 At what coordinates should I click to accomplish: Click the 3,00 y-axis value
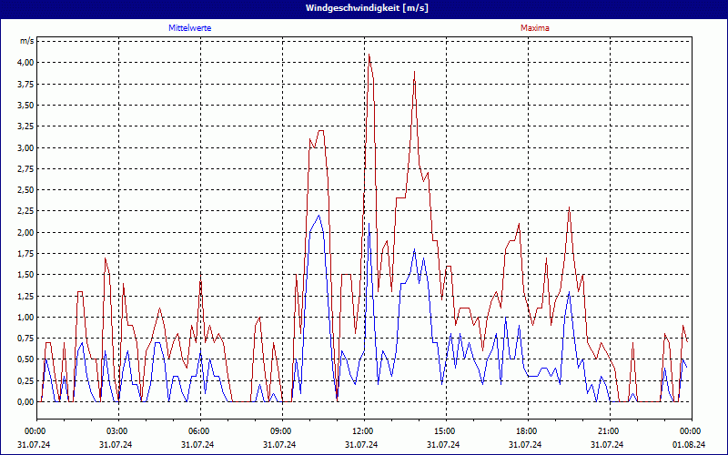25,147
